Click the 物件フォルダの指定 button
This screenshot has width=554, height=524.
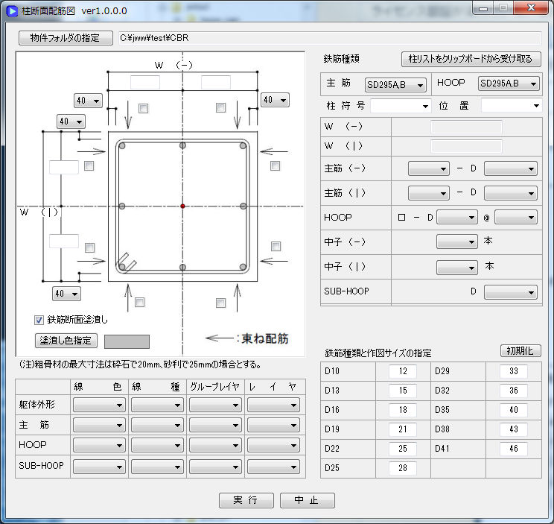tap(65, 38)
